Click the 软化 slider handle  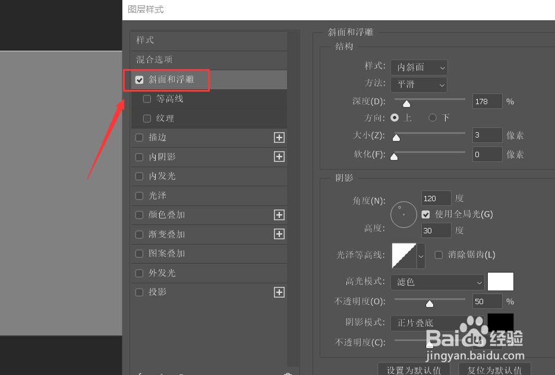coord(394,157)
